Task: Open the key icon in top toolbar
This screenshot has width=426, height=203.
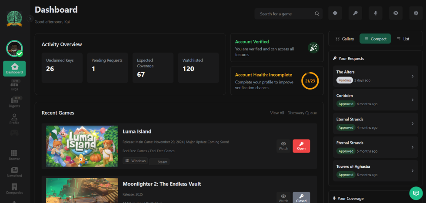Action: click(355, 13)
